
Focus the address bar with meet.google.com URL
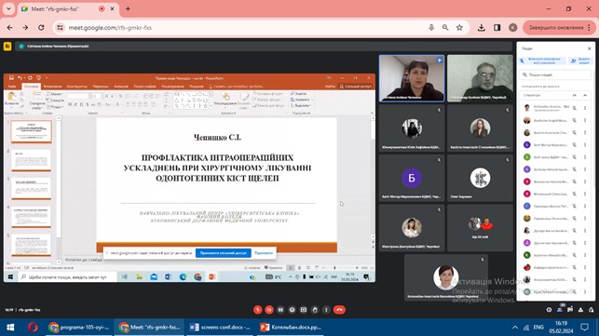pyautogui.click(x=244, y=28)
